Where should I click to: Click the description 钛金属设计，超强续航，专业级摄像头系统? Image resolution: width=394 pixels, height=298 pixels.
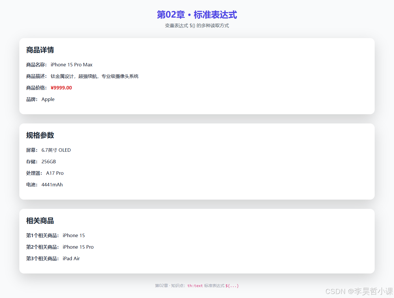coord(95,76)
